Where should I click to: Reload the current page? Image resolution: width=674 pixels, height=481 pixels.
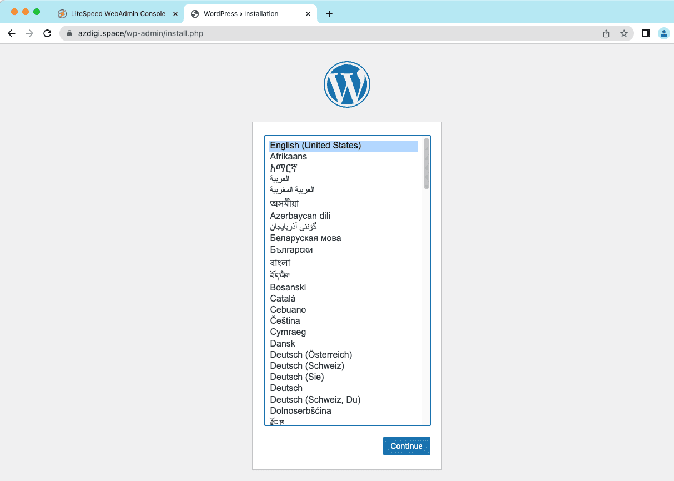tap(48, 33)
